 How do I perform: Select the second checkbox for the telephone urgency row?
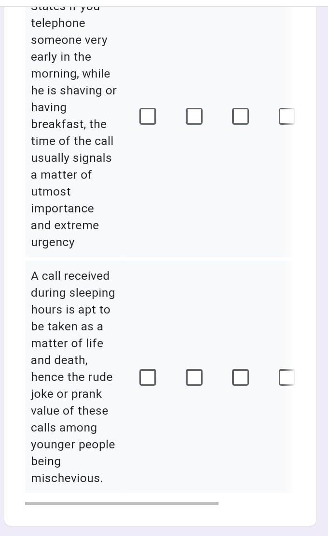[194, 116]
